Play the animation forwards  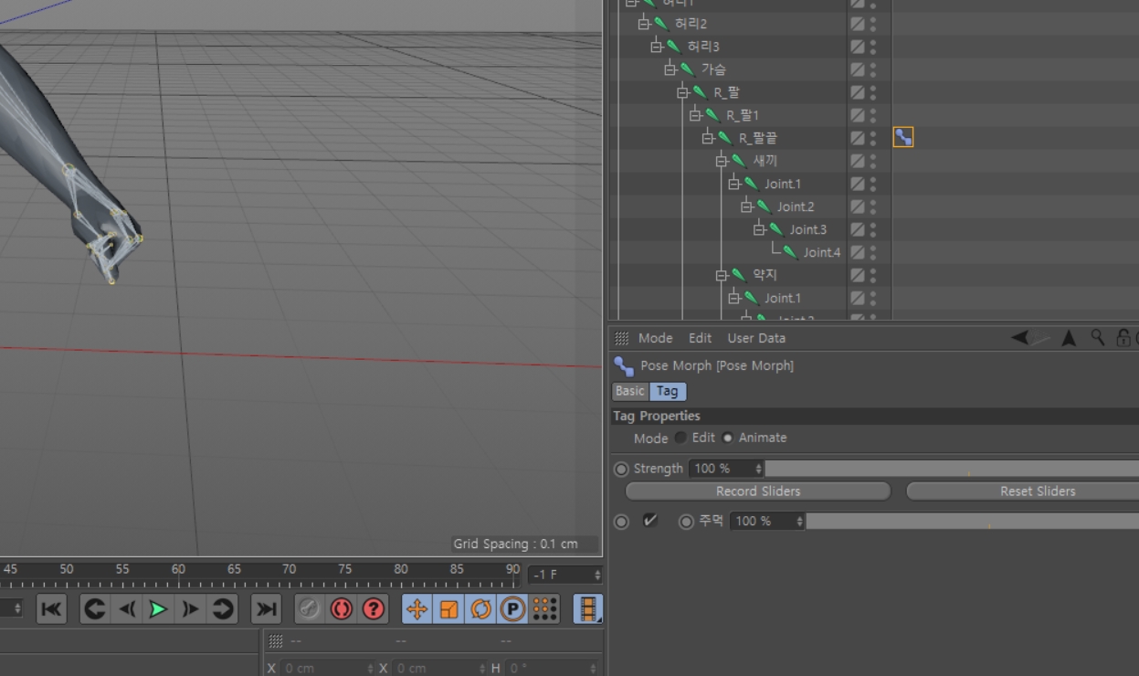coord(158,609)
